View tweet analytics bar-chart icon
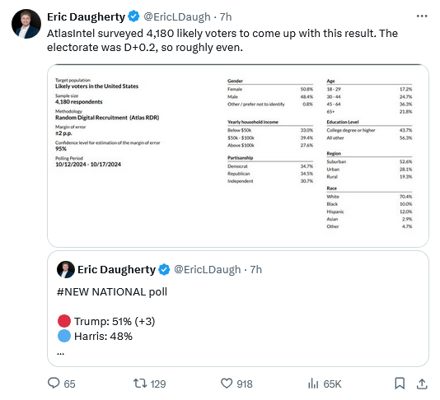 pos(313,384)
